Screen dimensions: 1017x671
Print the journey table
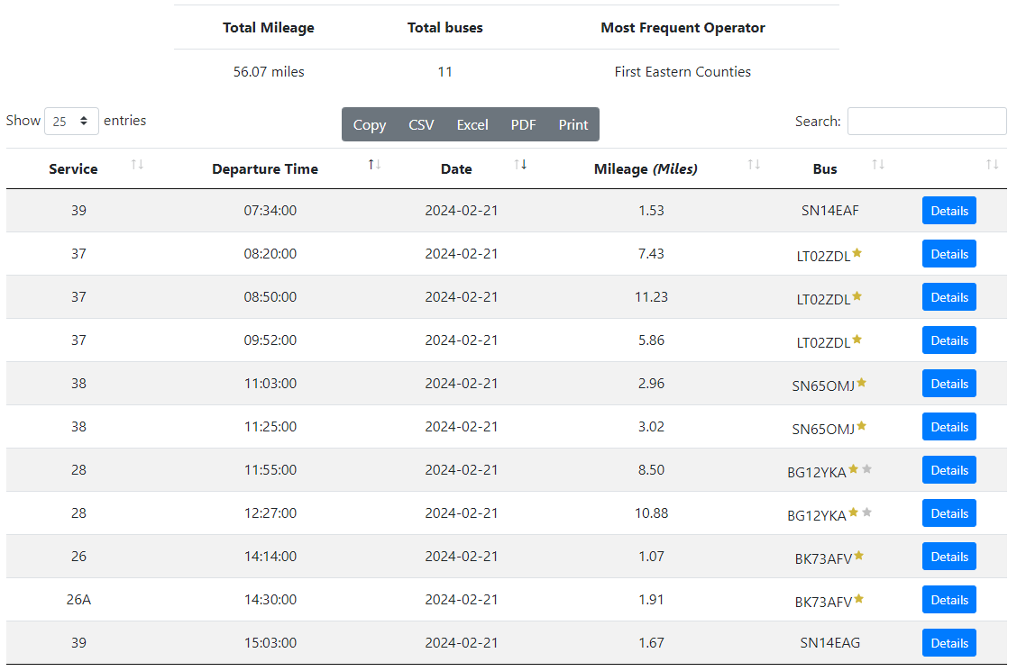[x=573, y=125]
